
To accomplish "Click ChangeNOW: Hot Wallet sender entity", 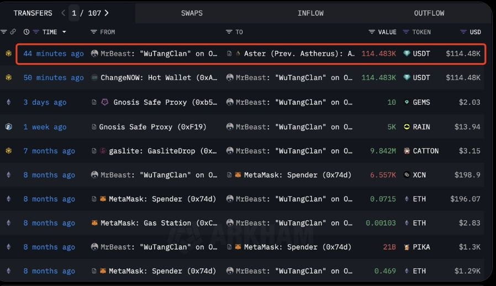I will (159, 77).
